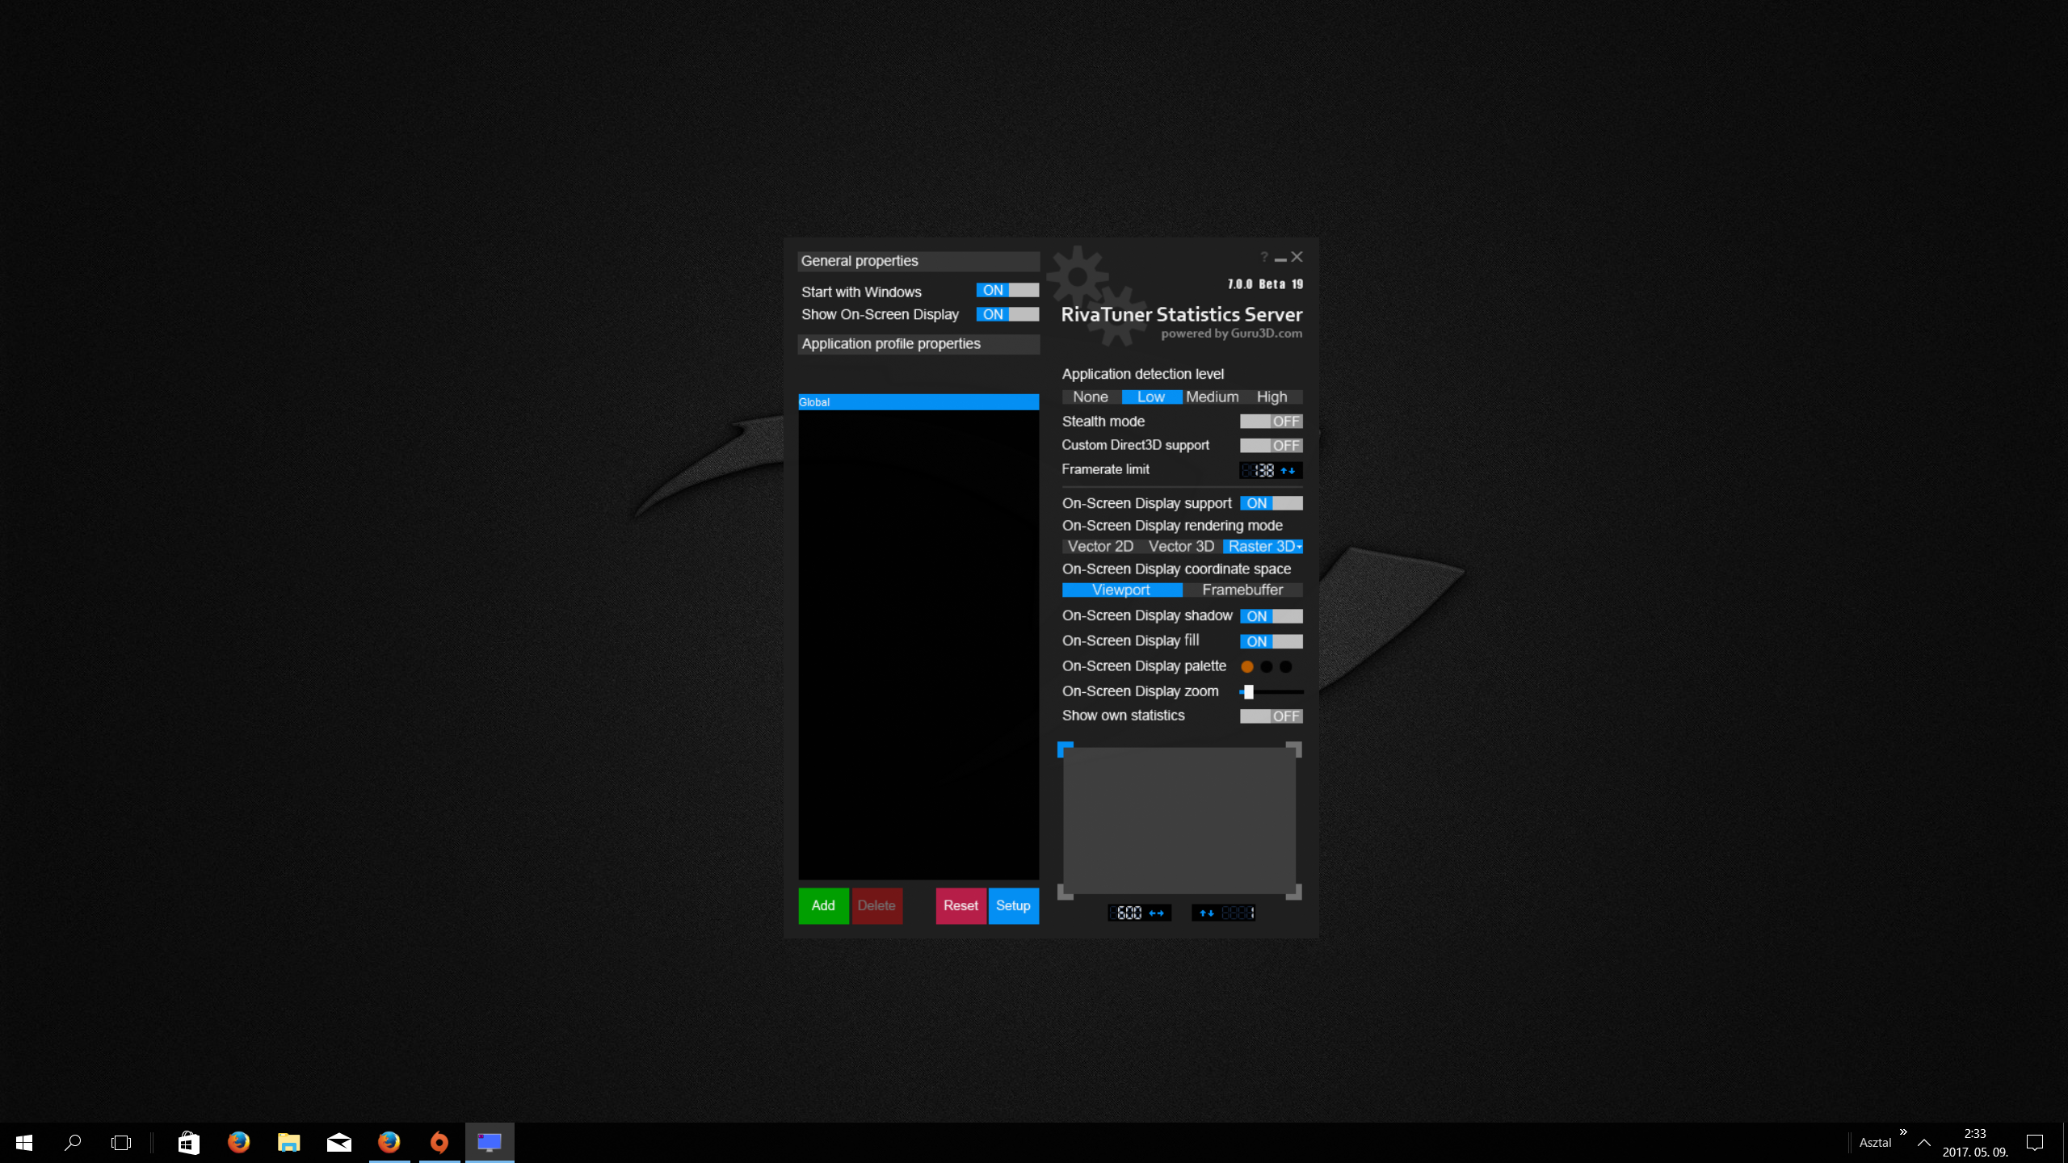The height and width of the screenshot is (1163, 2068).
Task: Open the Action Center notifications icon
Action: [x=2035, y=1143]
